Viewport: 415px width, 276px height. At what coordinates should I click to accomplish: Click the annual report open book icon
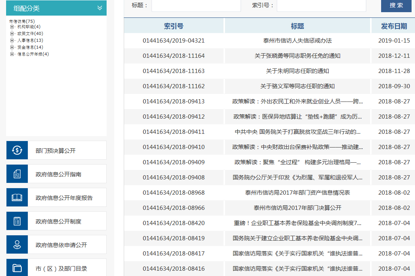coord(17,198)
